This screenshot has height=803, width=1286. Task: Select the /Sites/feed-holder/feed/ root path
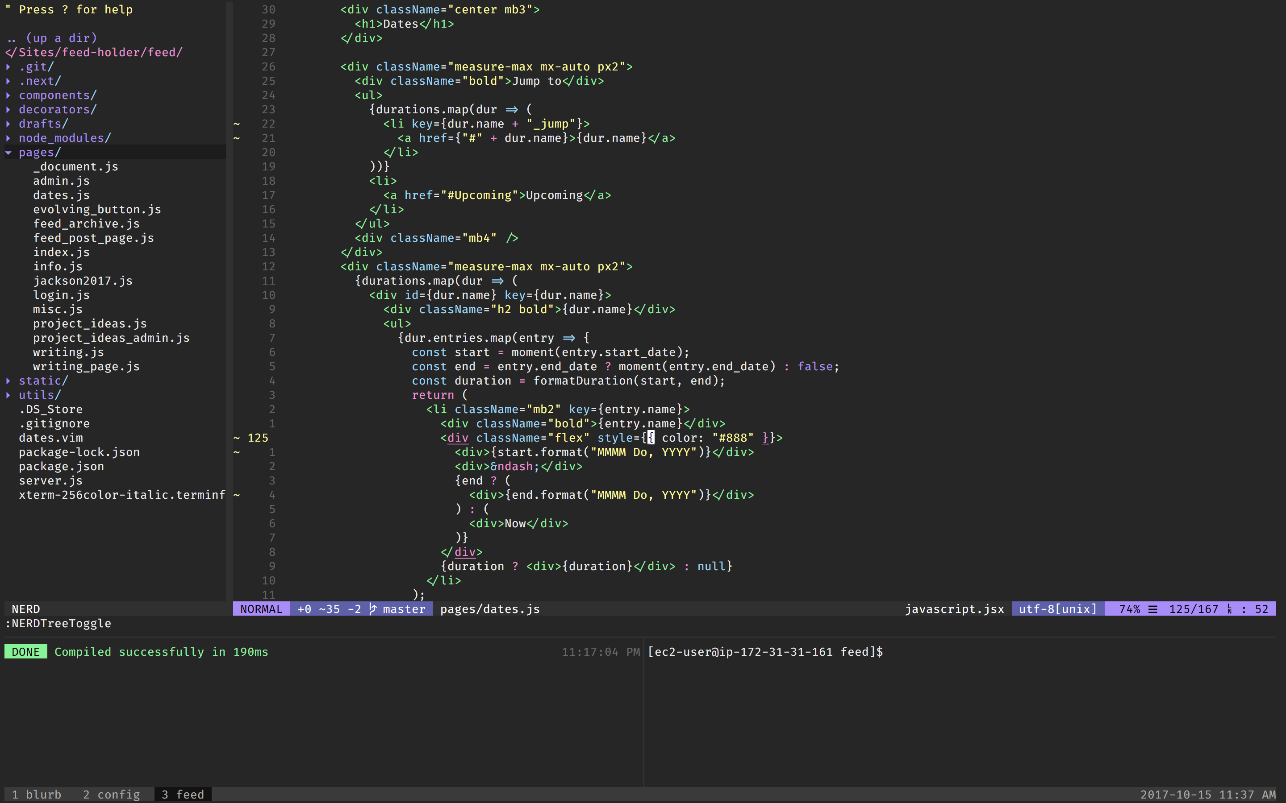point(94,53)
